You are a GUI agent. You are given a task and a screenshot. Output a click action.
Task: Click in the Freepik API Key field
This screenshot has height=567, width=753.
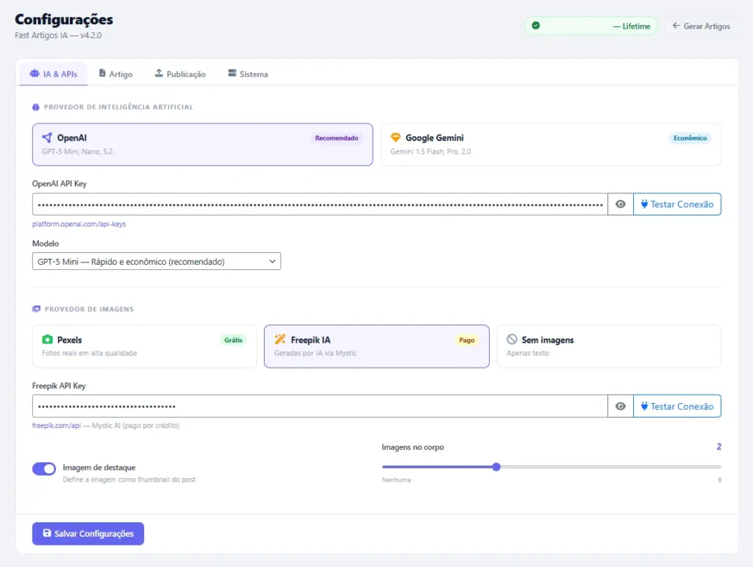pyautogui.click(x=320, y=406)
